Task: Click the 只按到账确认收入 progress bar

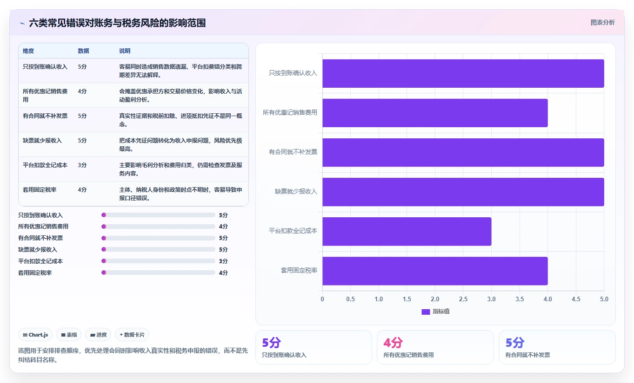Action: point(158,215)
